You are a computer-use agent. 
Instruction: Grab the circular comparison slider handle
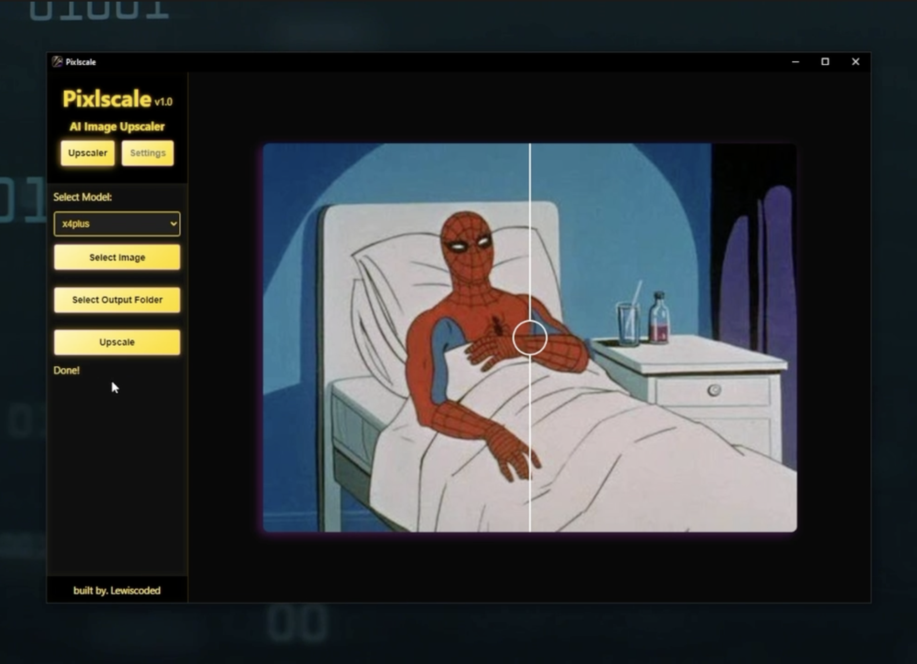(x=530, y=338)
